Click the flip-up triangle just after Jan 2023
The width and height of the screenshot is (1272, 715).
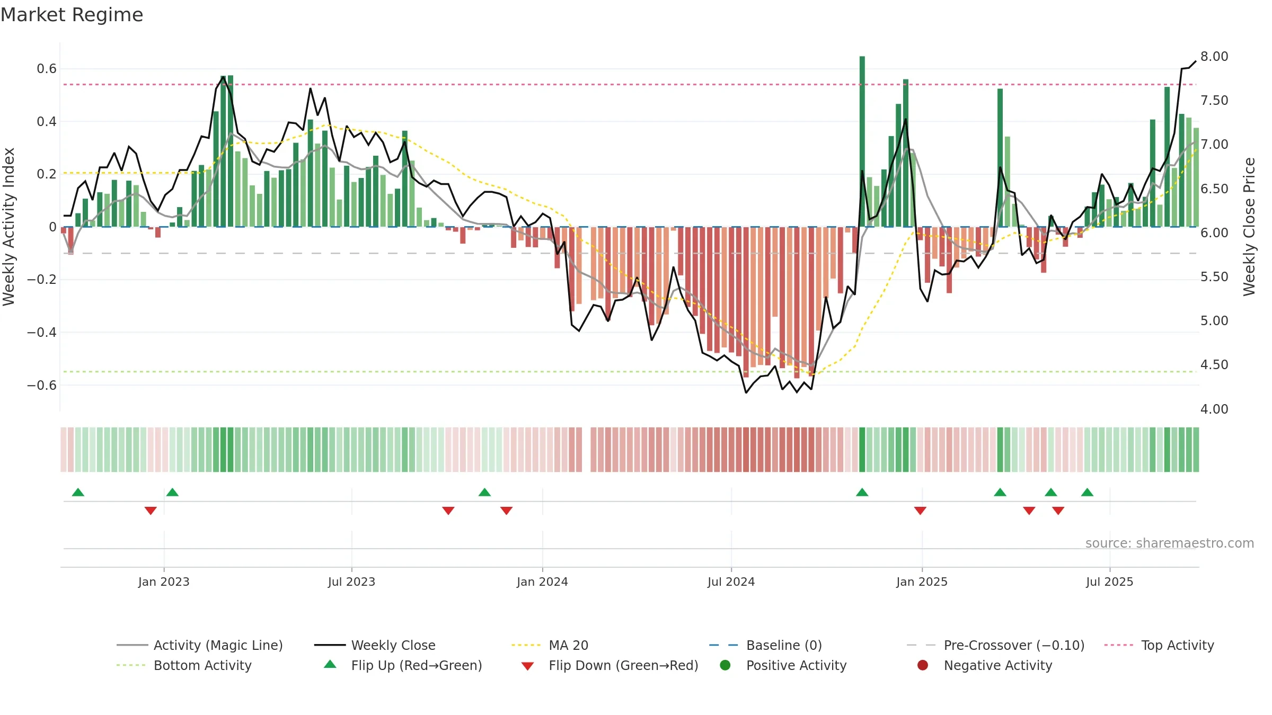pos(172,493)
